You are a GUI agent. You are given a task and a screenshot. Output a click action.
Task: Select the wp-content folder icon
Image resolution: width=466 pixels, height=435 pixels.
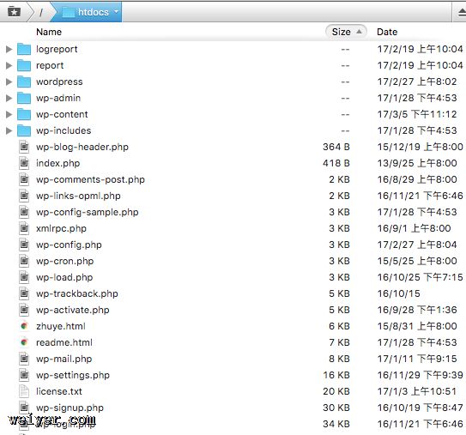pos(24,114)
